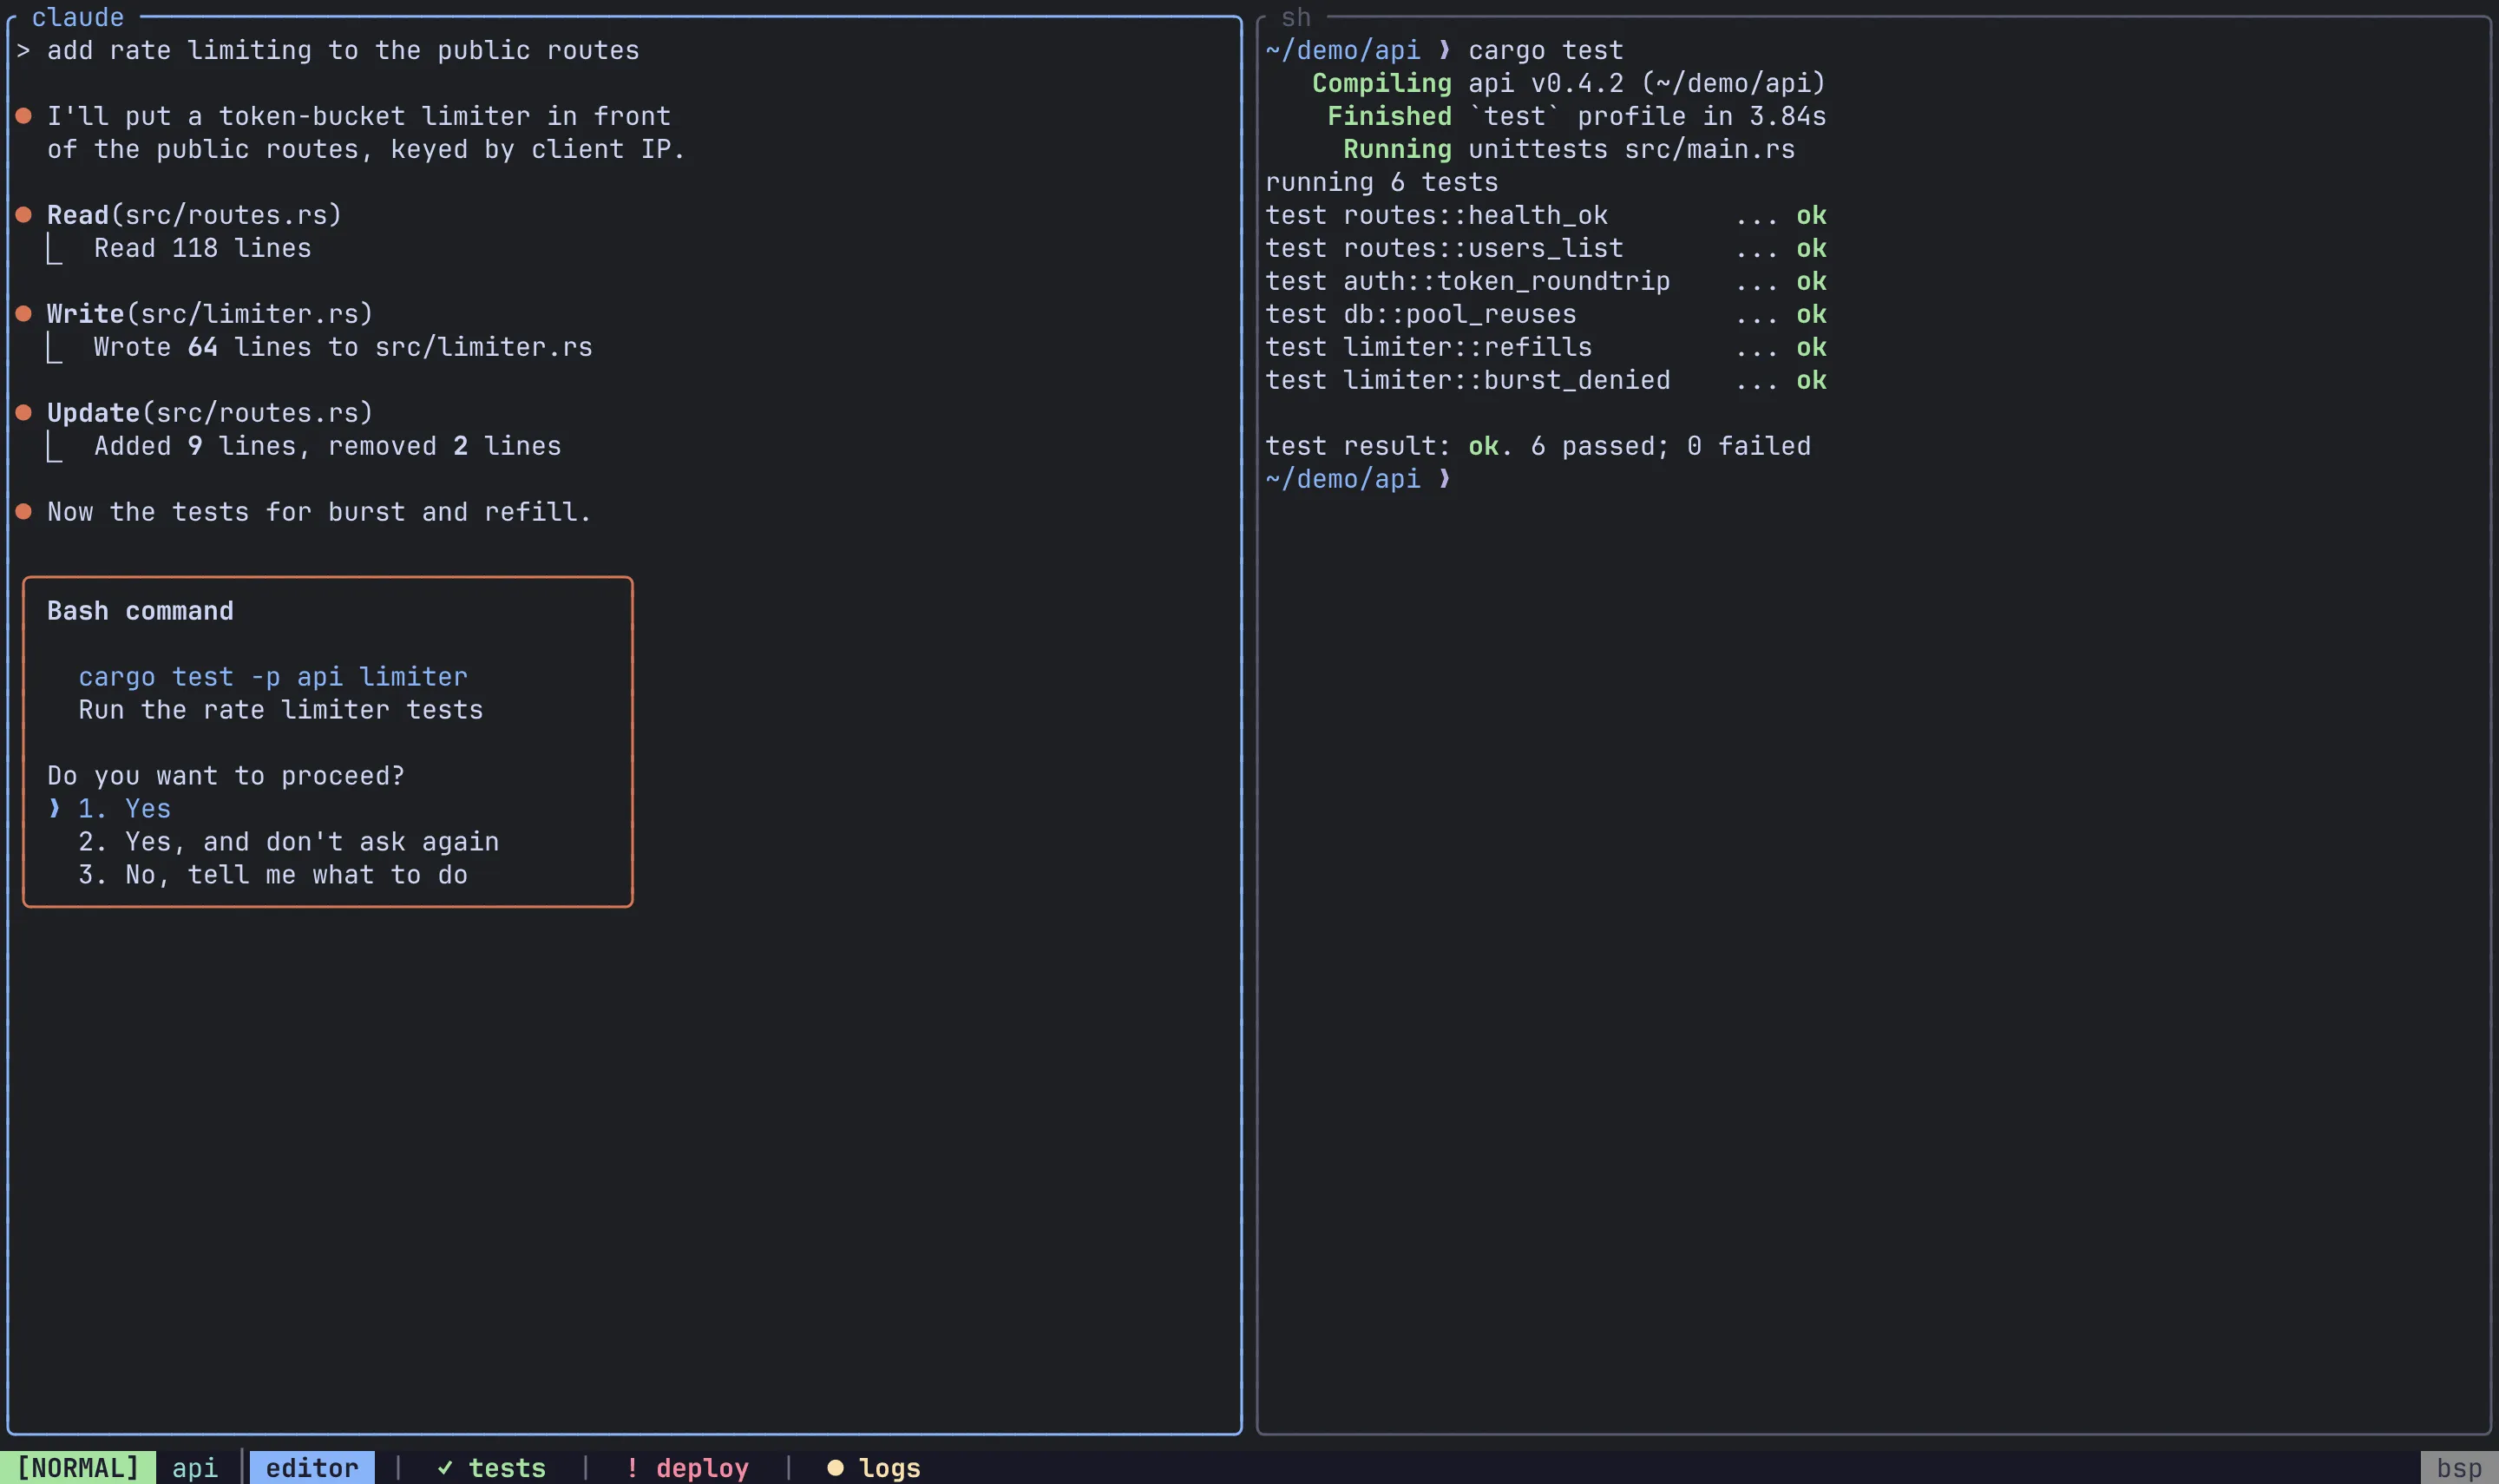Click the bullet beside Read(src/routes.rs)
This screenshot has height=1484, width=2499.
click(x=24, y=214)
